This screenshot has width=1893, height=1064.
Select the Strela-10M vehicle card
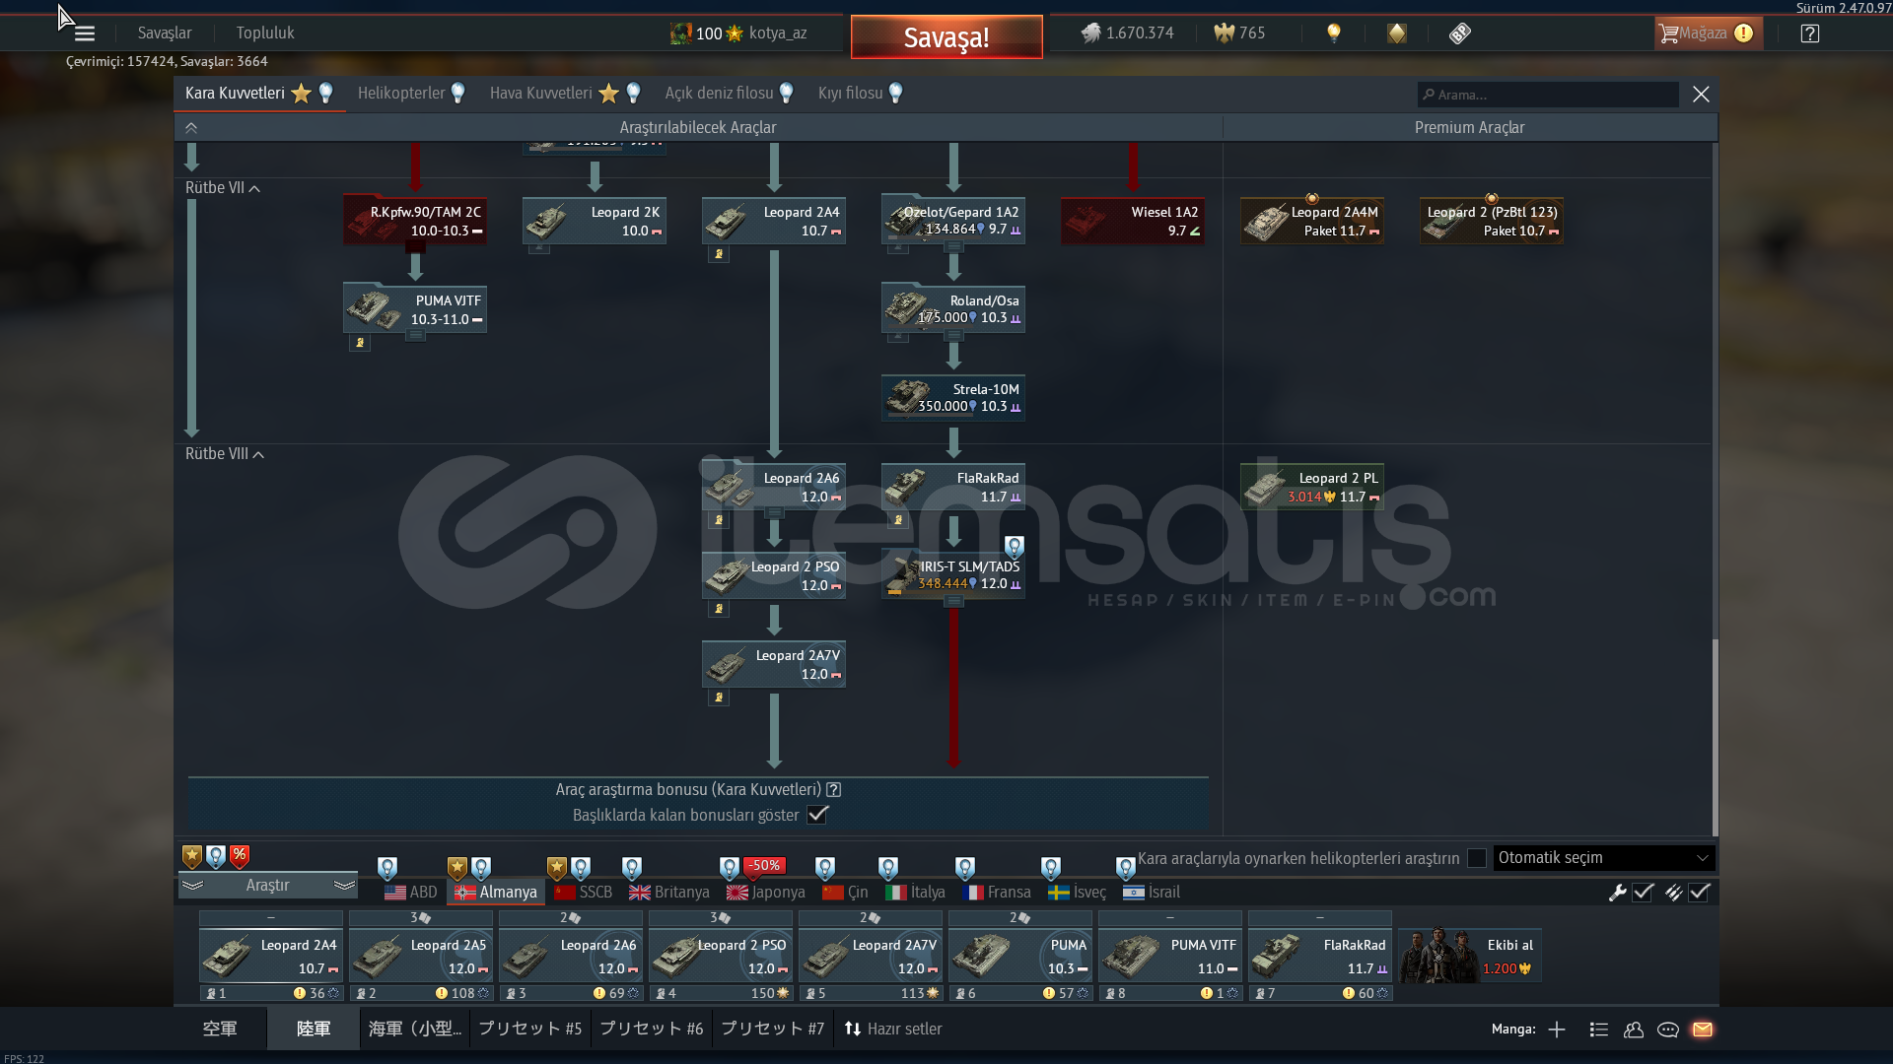pos(953,398)
